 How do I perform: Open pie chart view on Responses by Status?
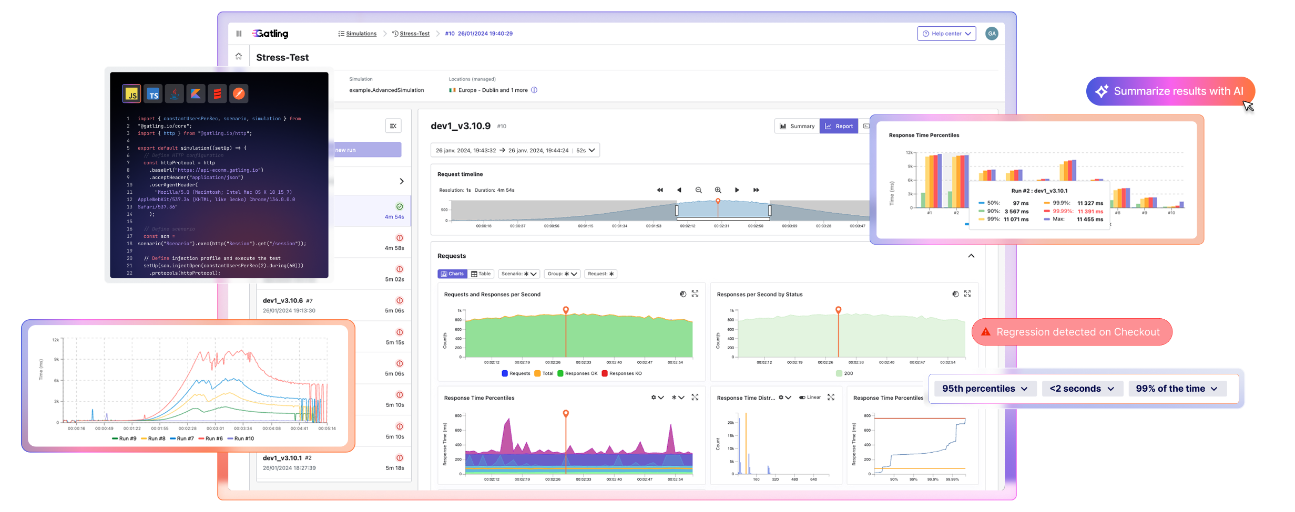point(954,294)
